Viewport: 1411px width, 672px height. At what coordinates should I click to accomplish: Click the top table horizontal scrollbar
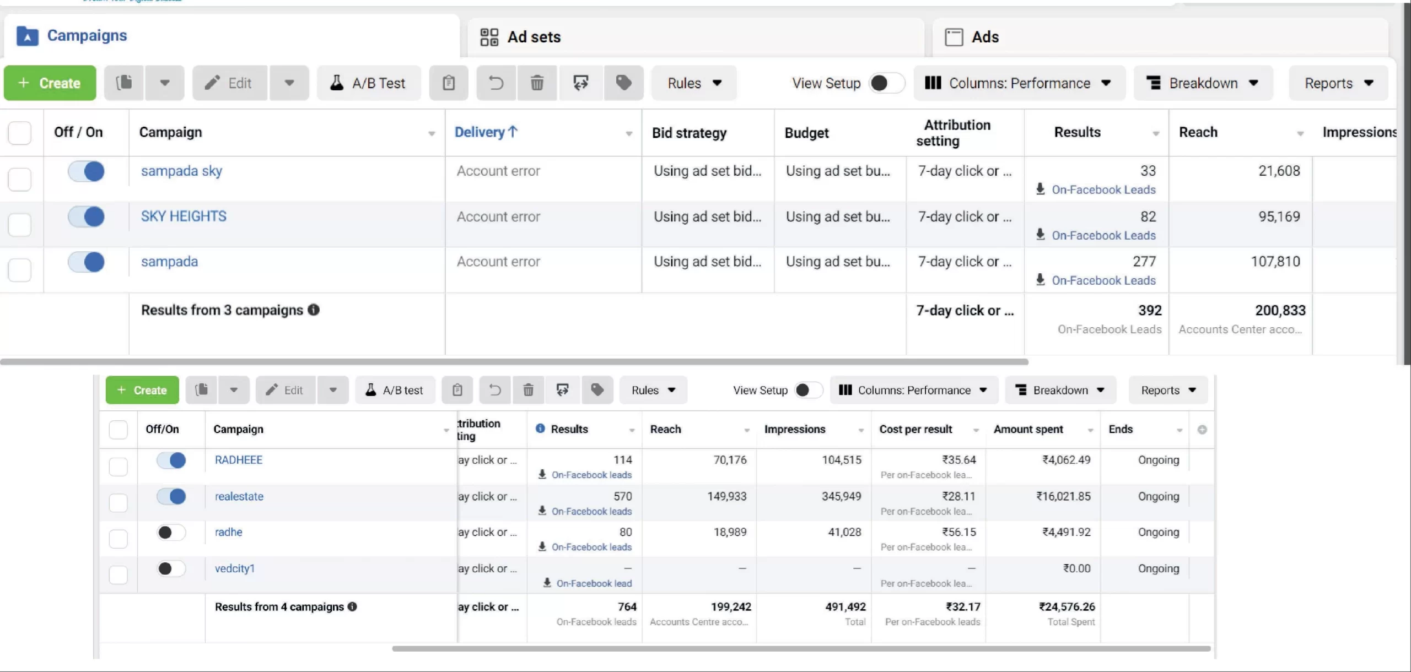pos(514,362)
